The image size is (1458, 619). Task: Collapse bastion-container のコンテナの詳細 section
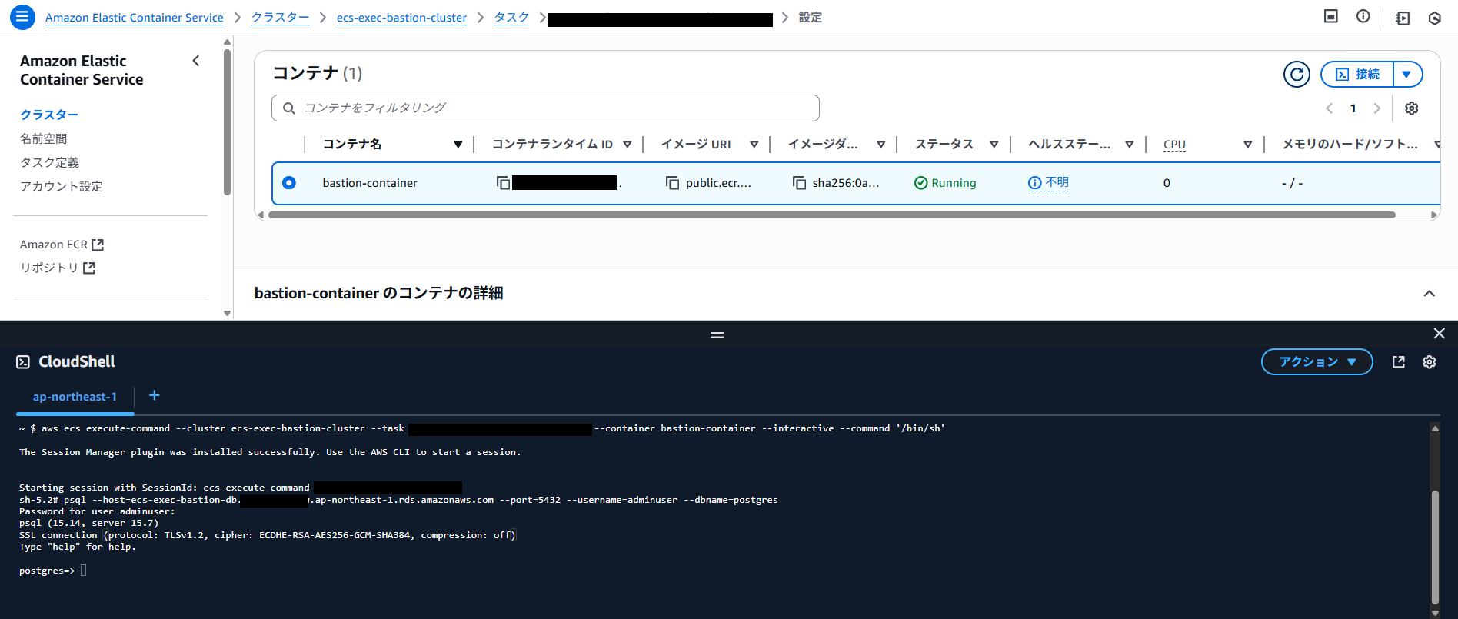tap(1429, 293)
